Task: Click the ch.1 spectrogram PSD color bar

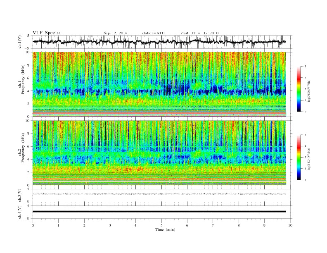Action: click(299, 89)
